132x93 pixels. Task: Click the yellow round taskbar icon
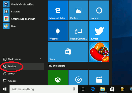(x=122, y=89)
